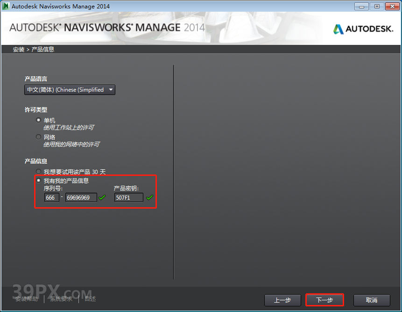Viewport: 402px width, 312px height.
Task: Select the 网络 license type
Action: (38, 137)
